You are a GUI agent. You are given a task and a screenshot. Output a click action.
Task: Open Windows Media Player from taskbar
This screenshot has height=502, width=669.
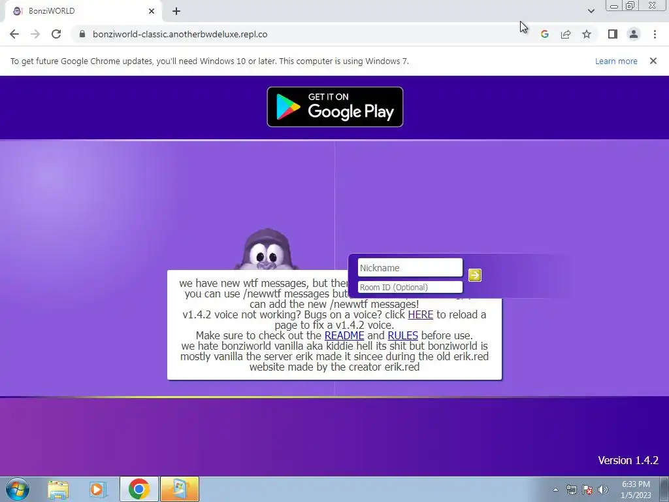[98, 489]
